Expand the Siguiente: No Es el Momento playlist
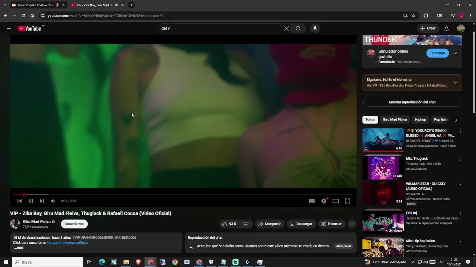The image size is (476, 267). point(455,83)
